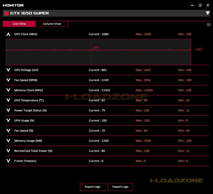The height and width of the screenshot is (194, 213).
Task: Click the Memory Usage 'Current : 1260' value
Action: pyautogui.click(x=99, y=140)
